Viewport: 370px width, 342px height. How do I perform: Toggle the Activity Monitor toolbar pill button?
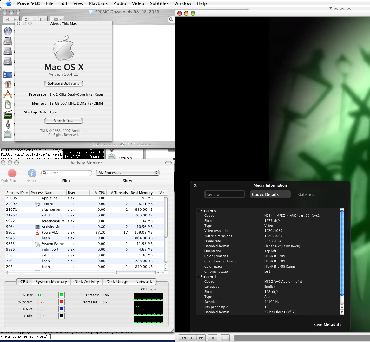tap(168, 163)
